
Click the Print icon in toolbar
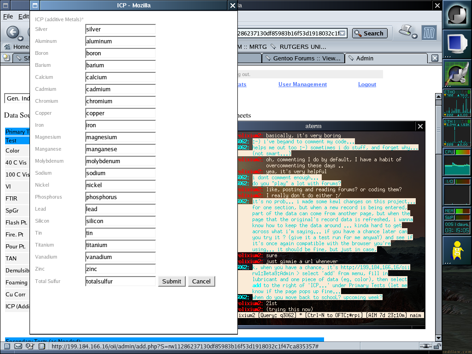click(x=405, y=31)
